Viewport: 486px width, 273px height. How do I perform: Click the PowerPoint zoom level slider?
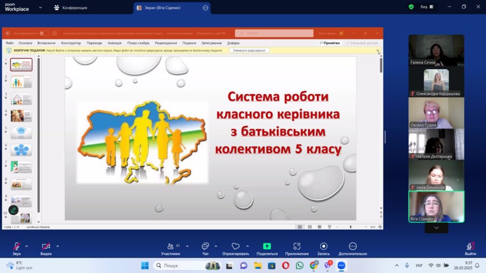(351, 227)
